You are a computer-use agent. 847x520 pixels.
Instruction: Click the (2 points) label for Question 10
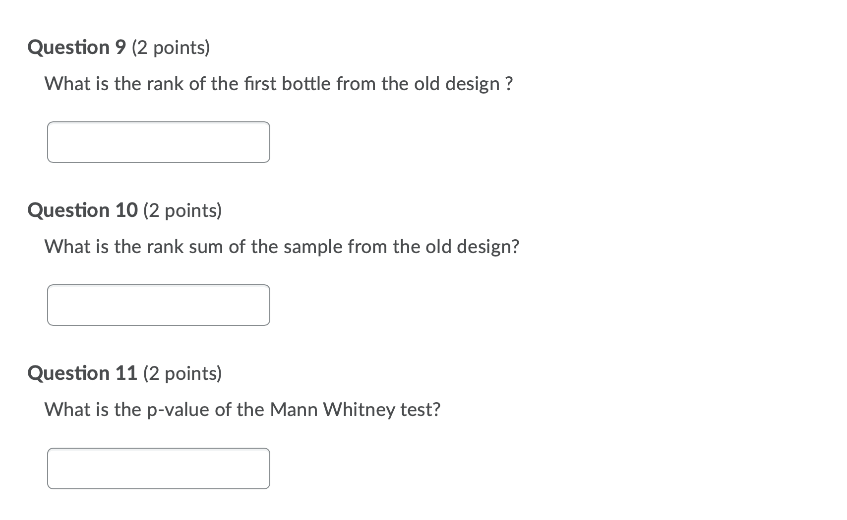pos(182,210)
